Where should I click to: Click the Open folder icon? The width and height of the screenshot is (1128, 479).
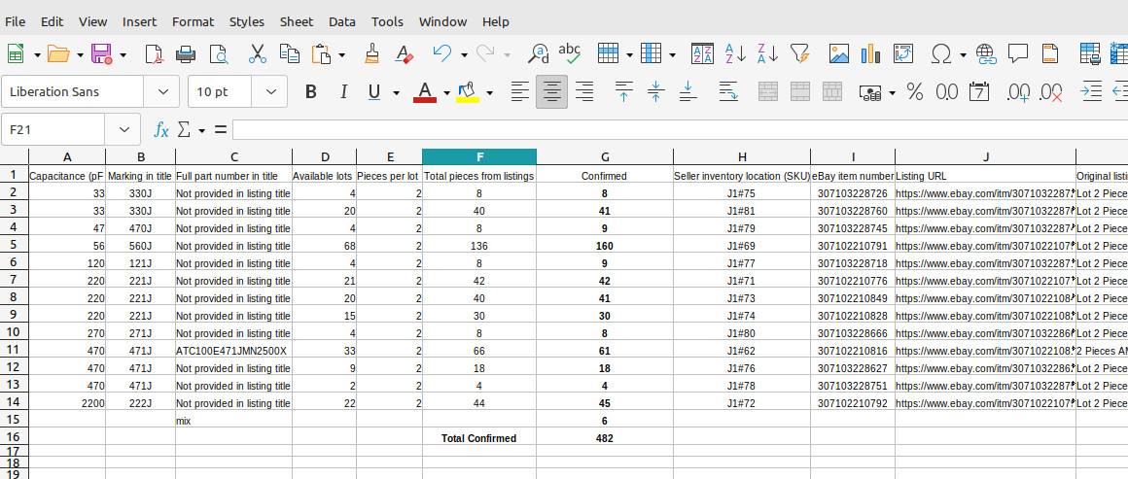tap(58, 54)
